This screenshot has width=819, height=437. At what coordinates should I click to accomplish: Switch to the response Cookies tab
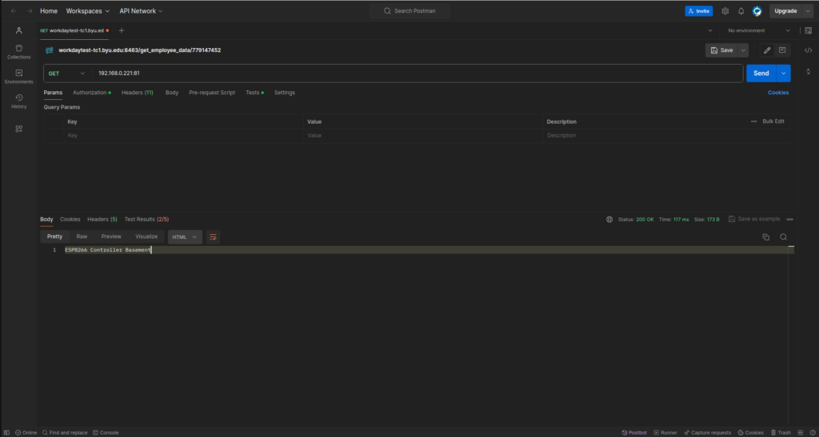(70, 220)
